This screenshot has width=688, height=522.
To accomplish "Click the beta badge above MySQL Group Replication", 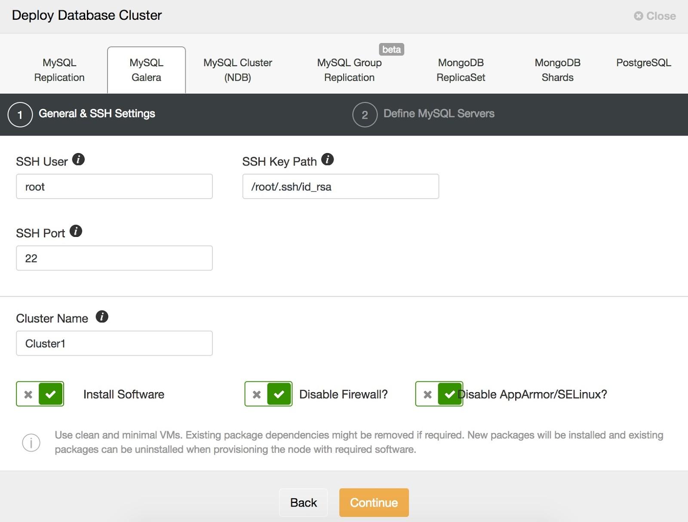I will coord(391,49).
